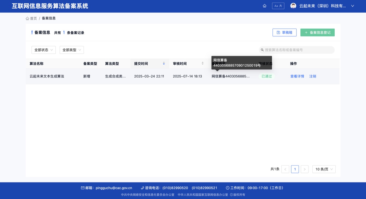Open the 10 条/页 page size dropdown
This screenshot has width=366, height=199.
324,169
